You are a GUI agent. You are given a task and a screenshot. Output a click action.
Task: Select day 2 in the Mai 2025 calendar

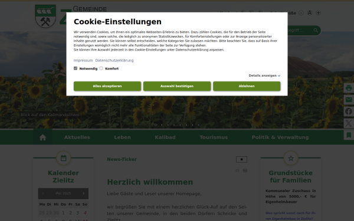(x=70, y=213)
